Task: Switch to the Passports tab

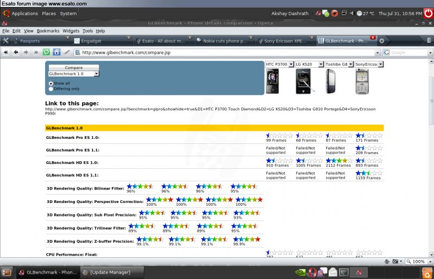Action: (x=42, y=41)
